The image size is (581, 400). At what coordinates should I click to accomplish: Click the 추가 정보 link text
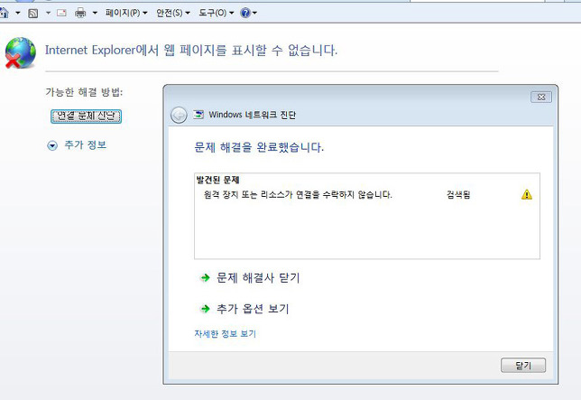click(86, 145)
